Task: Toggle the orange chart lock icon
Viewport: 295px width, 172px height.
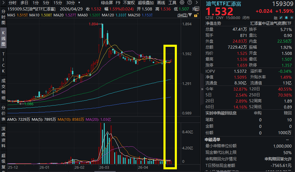Action: coord(196,15)
